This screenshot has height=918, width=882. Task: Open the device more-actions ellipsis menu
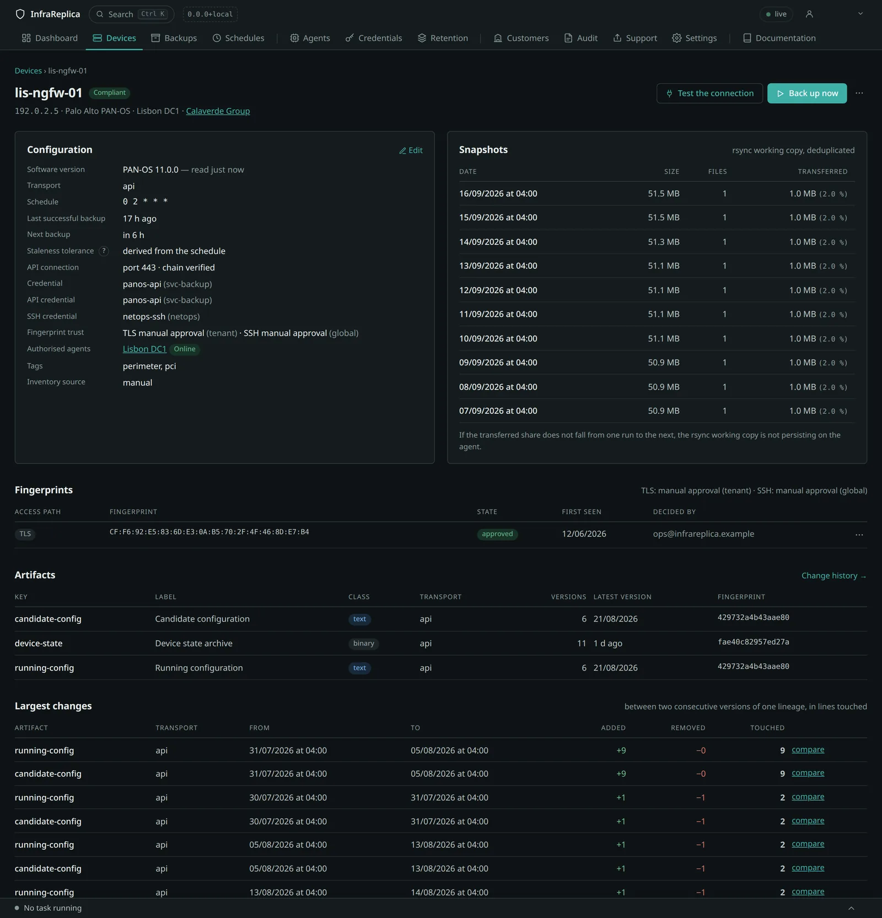click(859, 93)
